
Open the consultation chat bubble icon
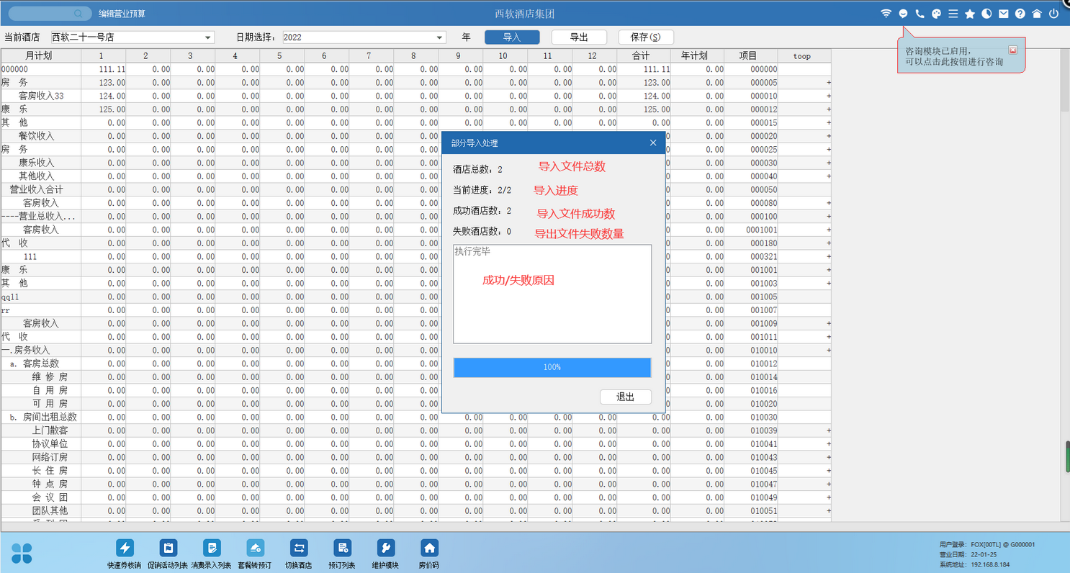click(903, 14)
